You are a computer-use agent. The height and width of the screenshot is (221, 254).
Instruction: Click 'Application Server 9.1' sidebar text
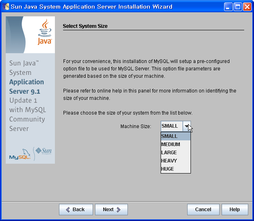point(27,87)
